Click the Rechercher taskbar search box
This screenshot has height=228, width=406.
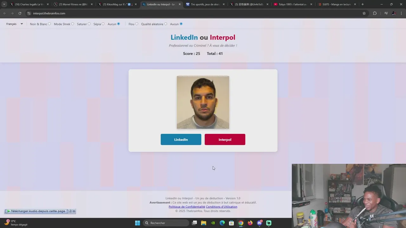click(166, 223)
